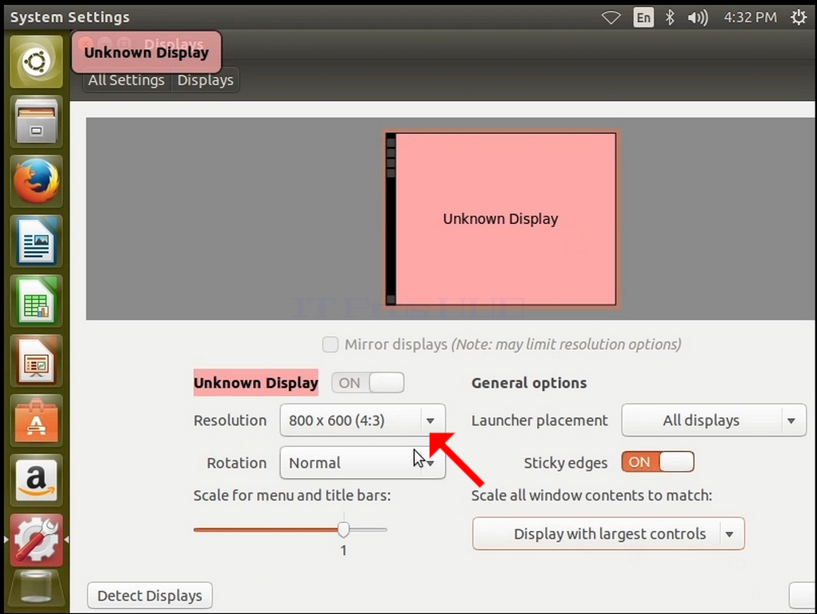This screenshot has width=817, height=614.
Task: Open the session power gear menu
Action: [799, 18]
